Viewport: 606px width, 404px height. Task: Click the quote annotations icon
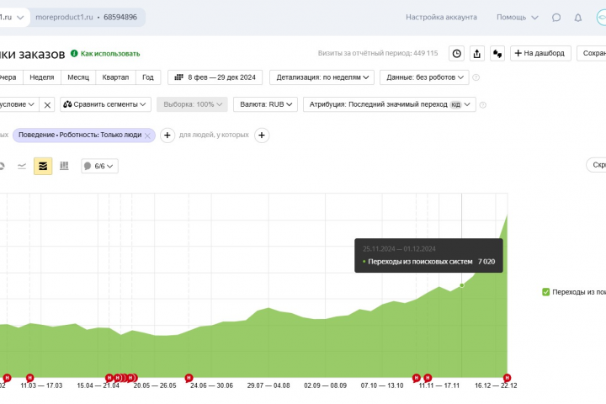click(x=497, y=53)
